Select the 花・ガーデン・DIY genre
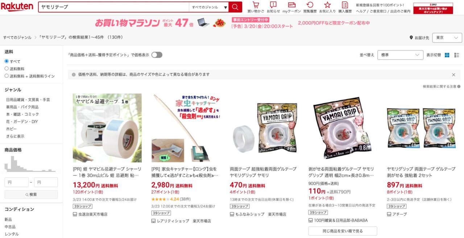Viewport: 464px width, 238px height. pos(22,122)
